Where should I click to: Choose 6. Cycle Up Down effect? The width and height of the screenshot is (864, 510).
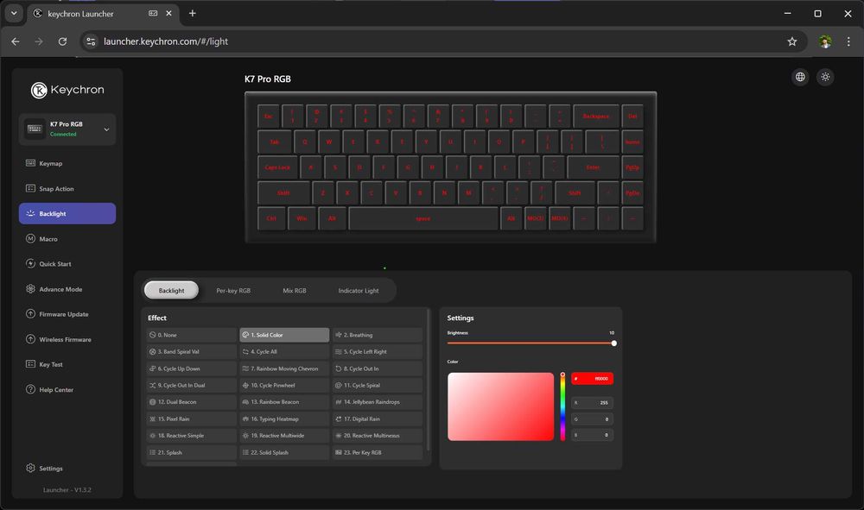point(191,368)
